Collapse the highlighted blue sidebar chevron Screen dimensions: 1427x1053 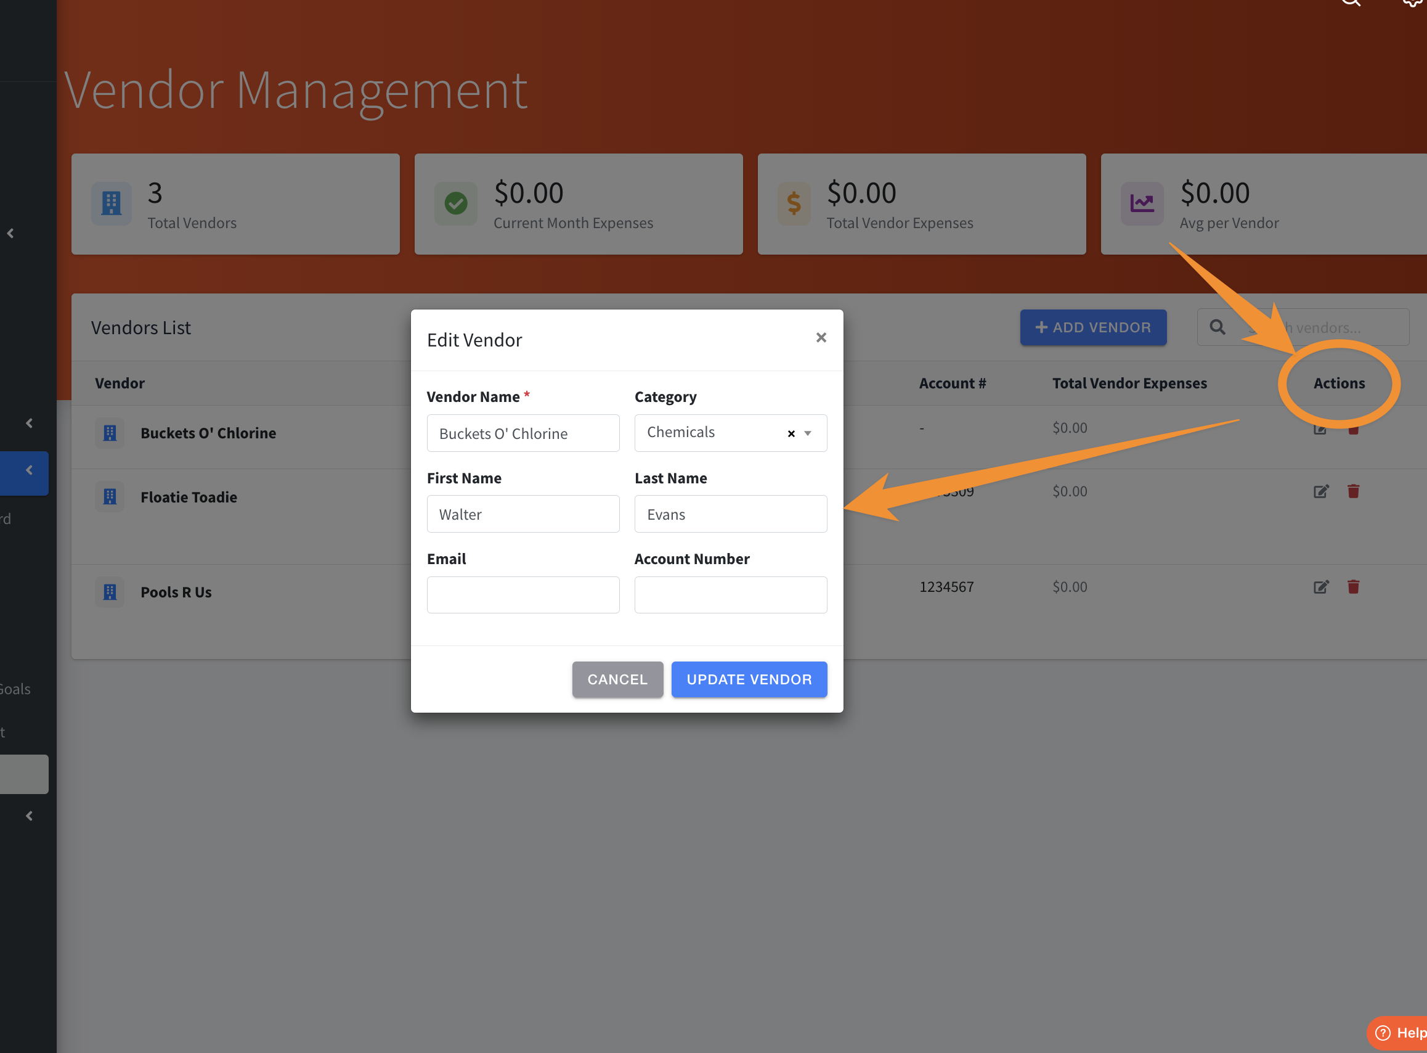coord(30,470)
